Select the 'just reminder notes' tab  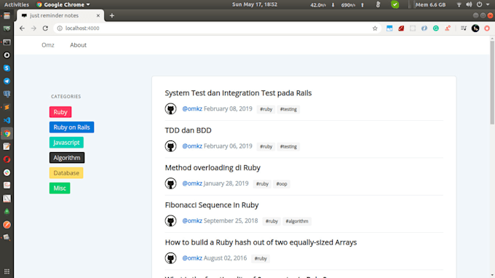pos(60,15)
